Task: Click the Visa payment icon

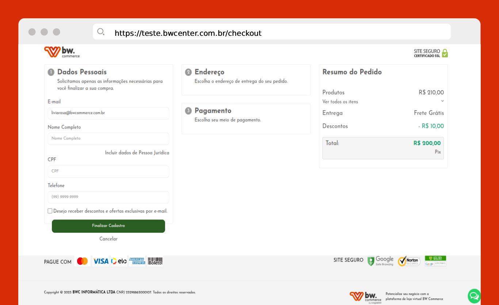Action: 100,261
